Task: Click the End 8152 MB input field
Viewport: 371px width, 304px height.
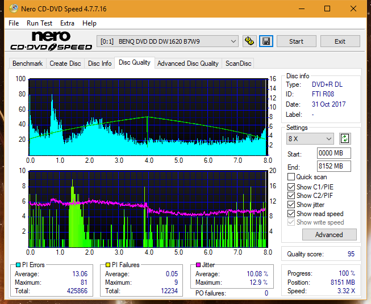Action: pyautogui.click(x=334, y=166)
